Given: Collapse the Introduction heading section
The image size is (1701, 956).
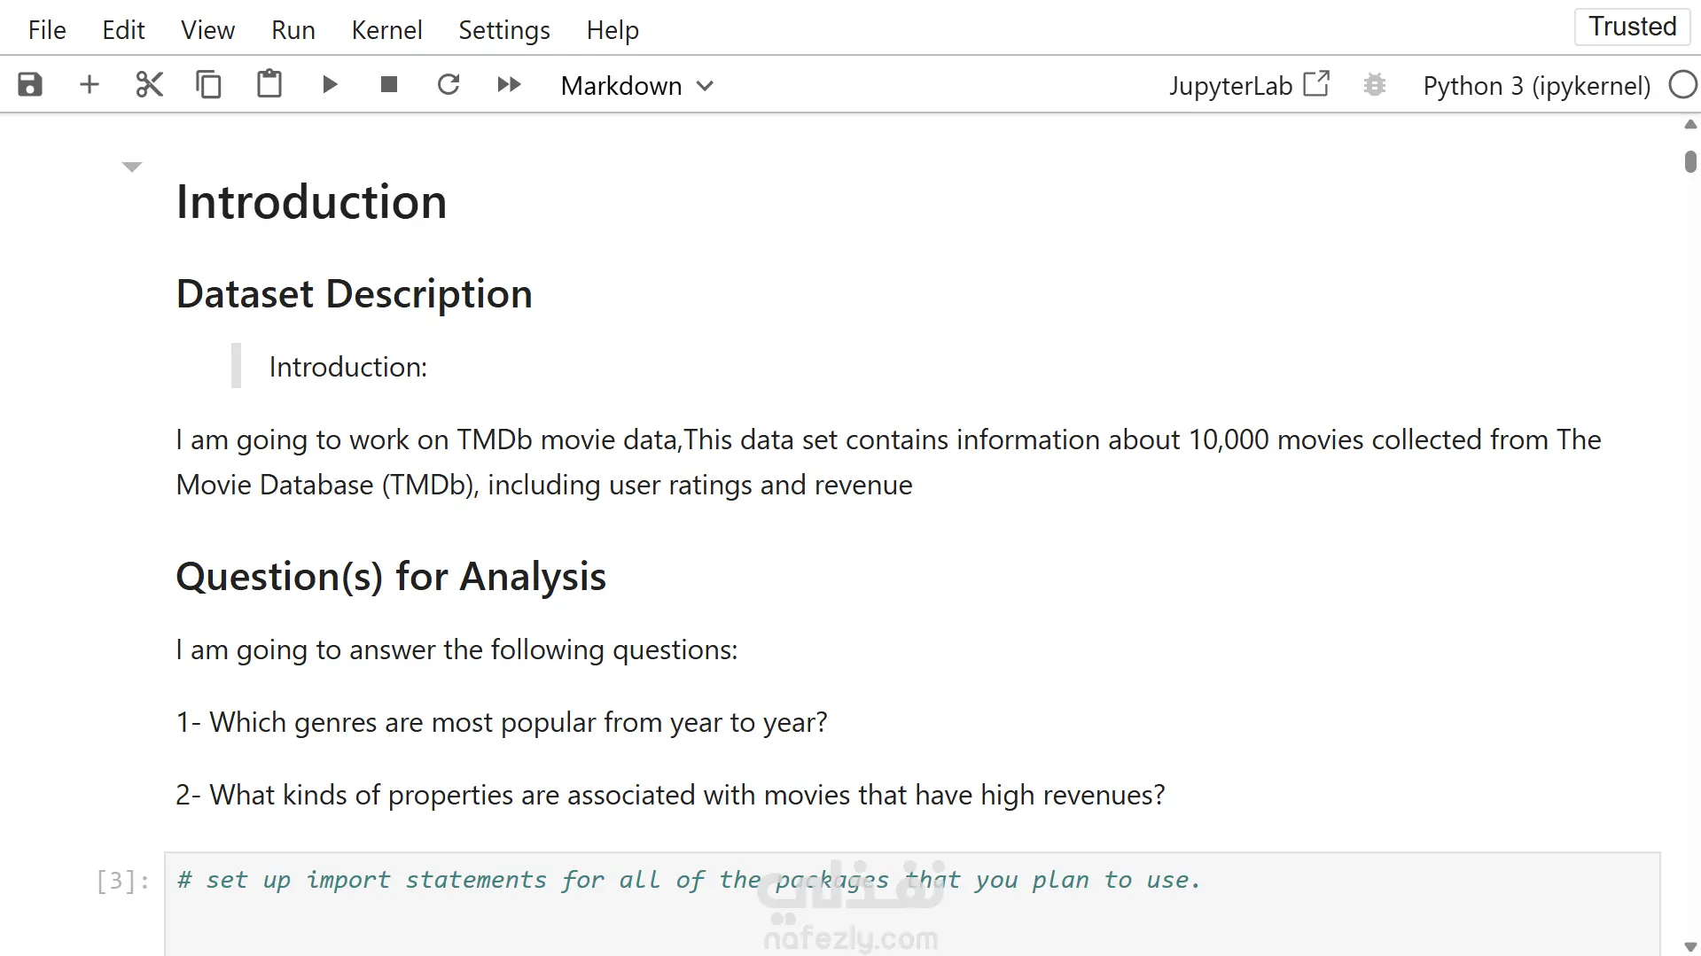Looking at the screenshot, I should click(132, 167).
